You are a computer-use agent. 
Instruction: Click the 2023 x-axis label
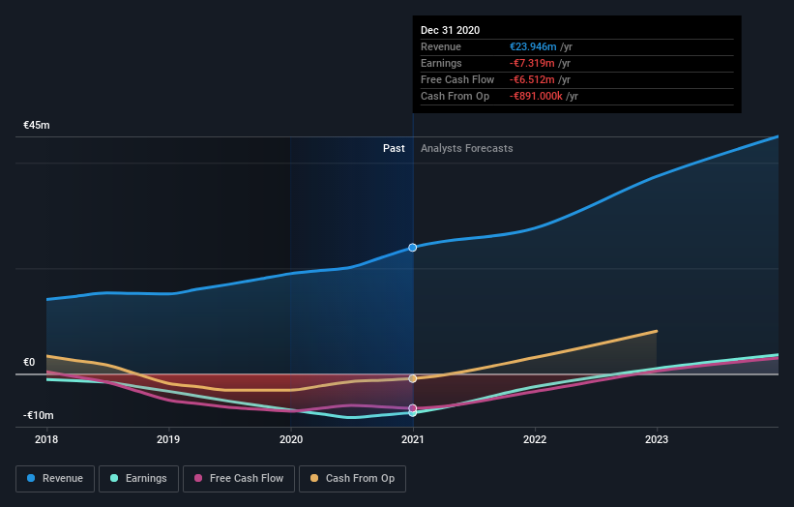tap(657, 439)
